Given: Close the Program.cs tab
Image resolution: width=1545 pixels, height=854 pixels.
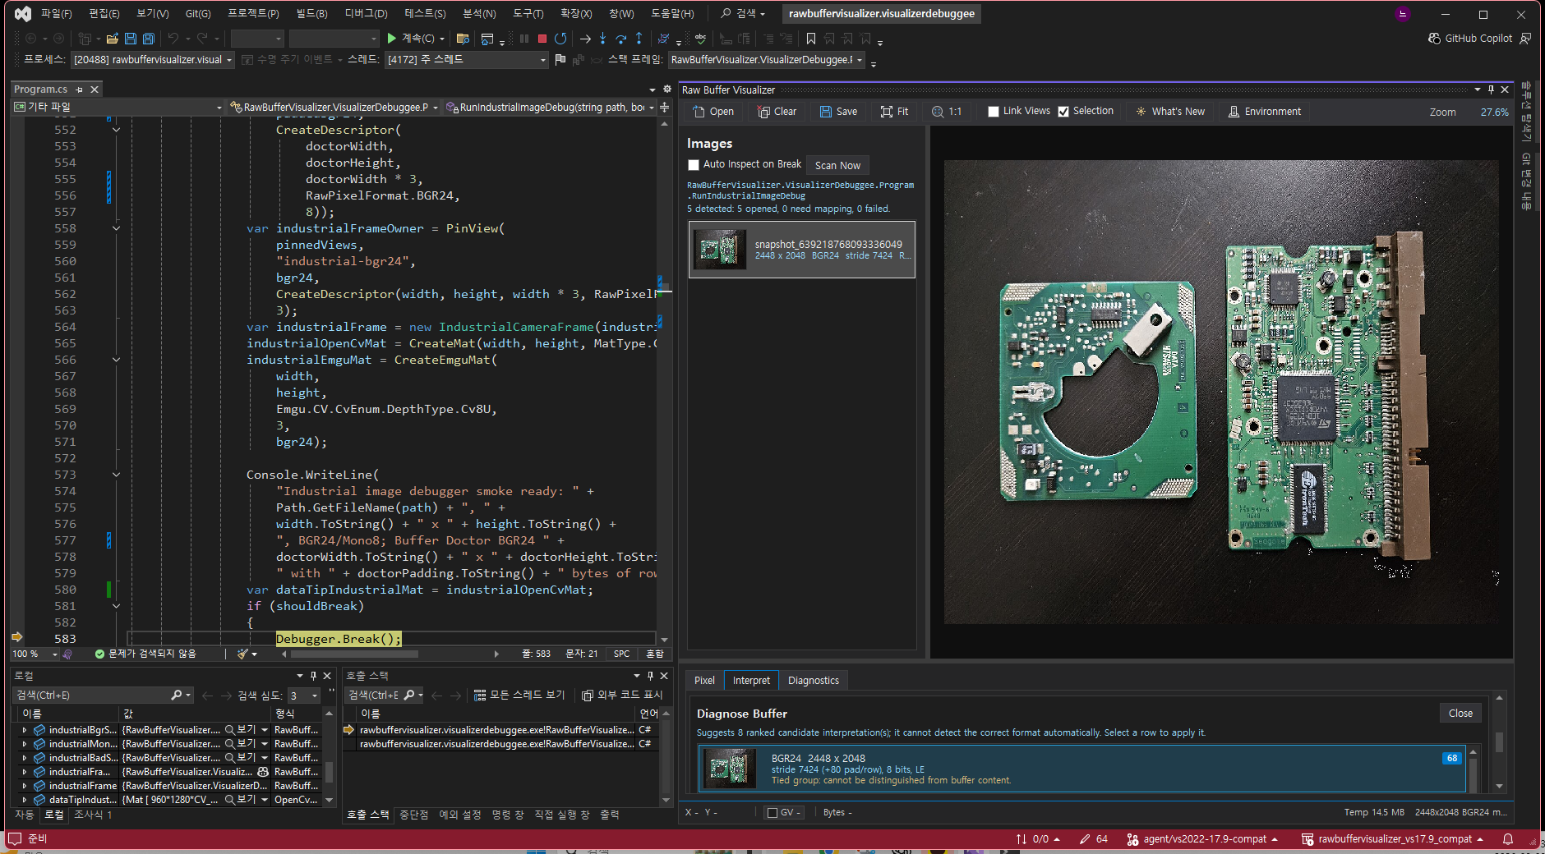Looking at the screenshot, I should 95,90.
